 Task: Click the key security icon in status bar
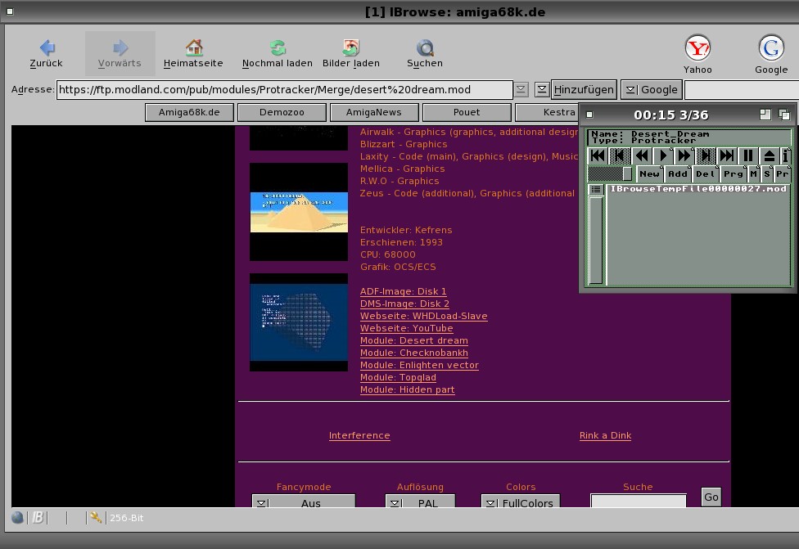(x=95, y=518)
